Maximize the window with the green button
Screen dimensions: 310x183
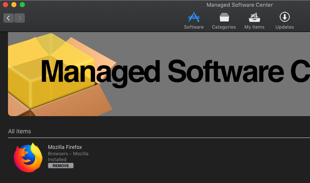point(22,5)
